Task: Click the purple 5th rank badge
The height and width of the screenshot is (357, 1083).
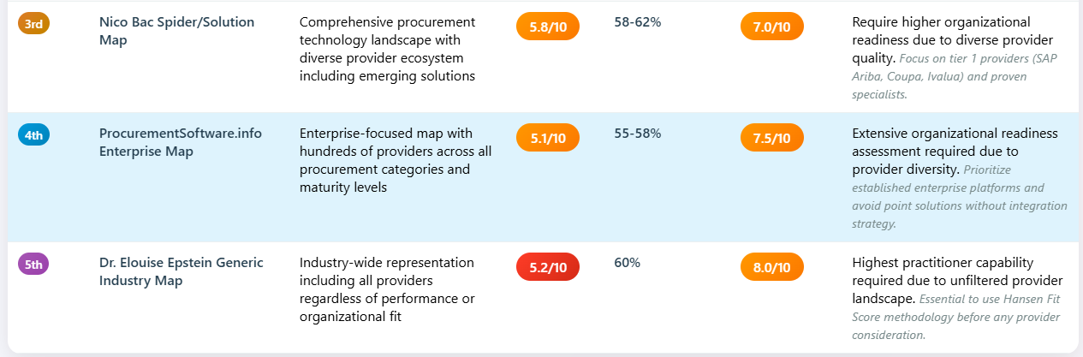Action: 33,265
